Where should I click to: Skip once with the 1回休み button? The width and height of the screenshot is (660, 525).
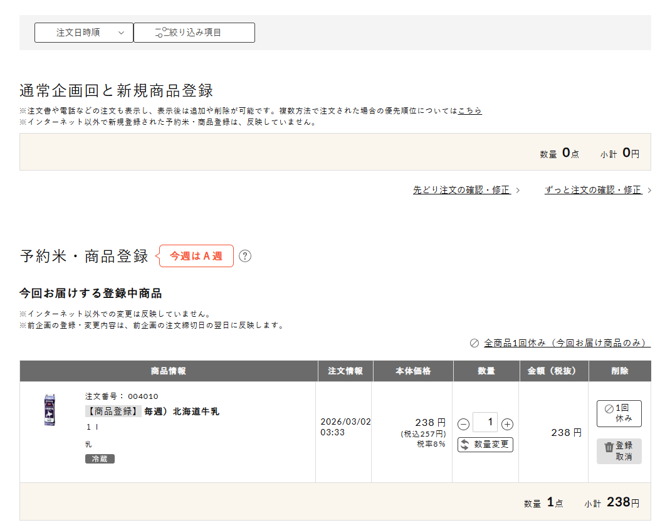tap(619, 413)
